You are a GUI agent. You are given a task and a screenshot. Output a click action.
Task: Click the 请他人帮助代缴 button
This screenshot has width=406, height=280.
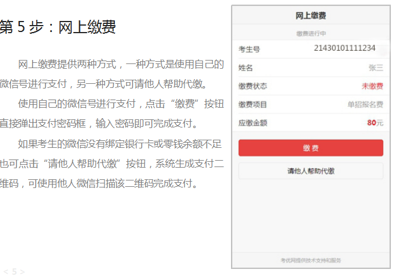tap(310, 171)
